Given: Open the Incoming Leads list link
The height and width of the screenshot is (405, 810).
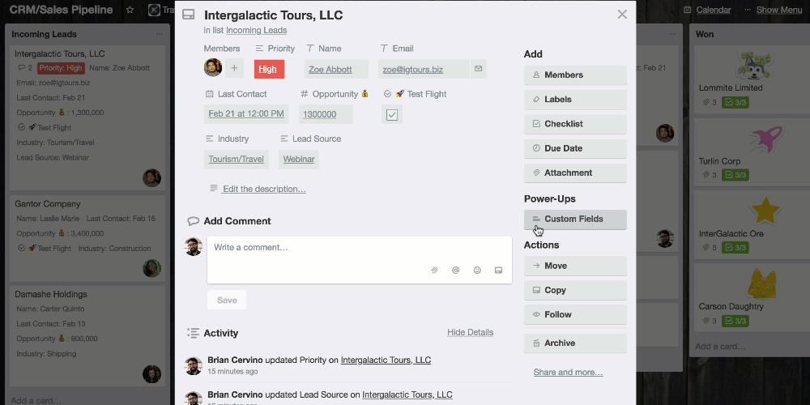Looking at the screenshot, I should click(256, 31).
